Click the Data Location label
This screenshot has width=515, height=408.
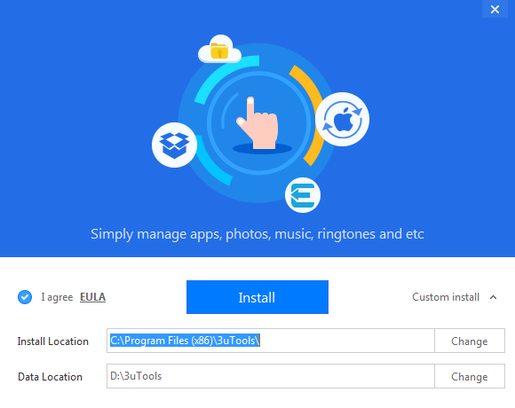click(x=50, y=377)
